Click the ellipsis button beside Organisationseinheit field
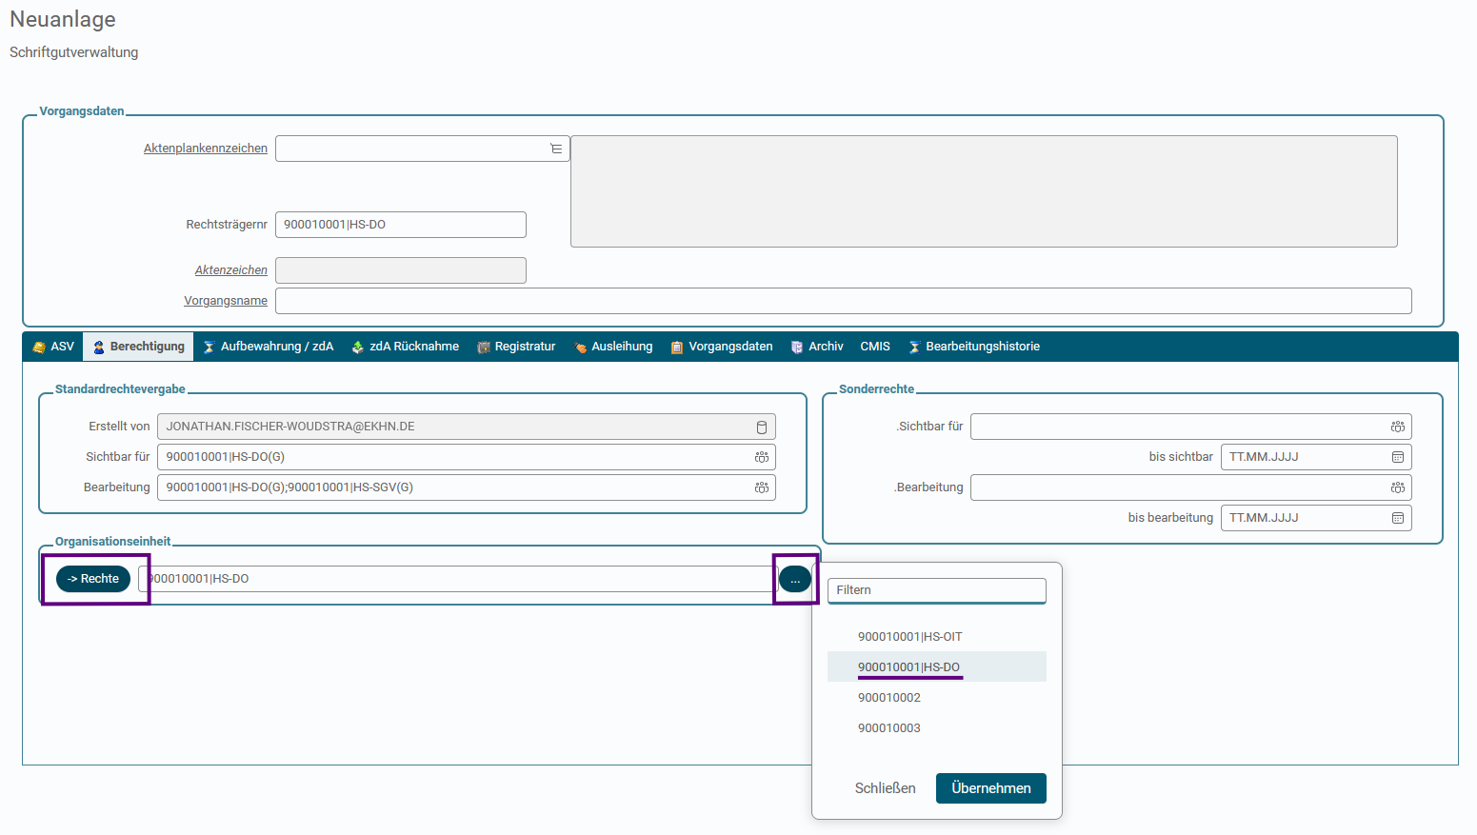The width and height of the screenshot is (1477, 835). 795,579
